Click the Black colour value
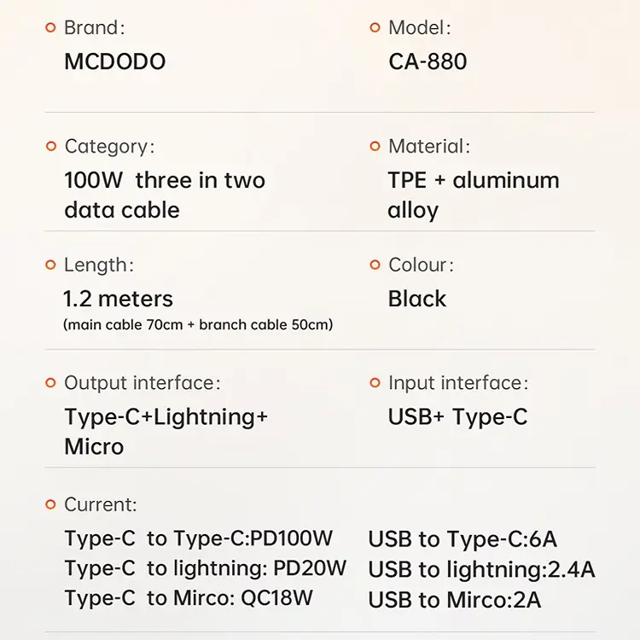Image resolution: width=640 pixels, height=640 pixels. click(417, 299)
